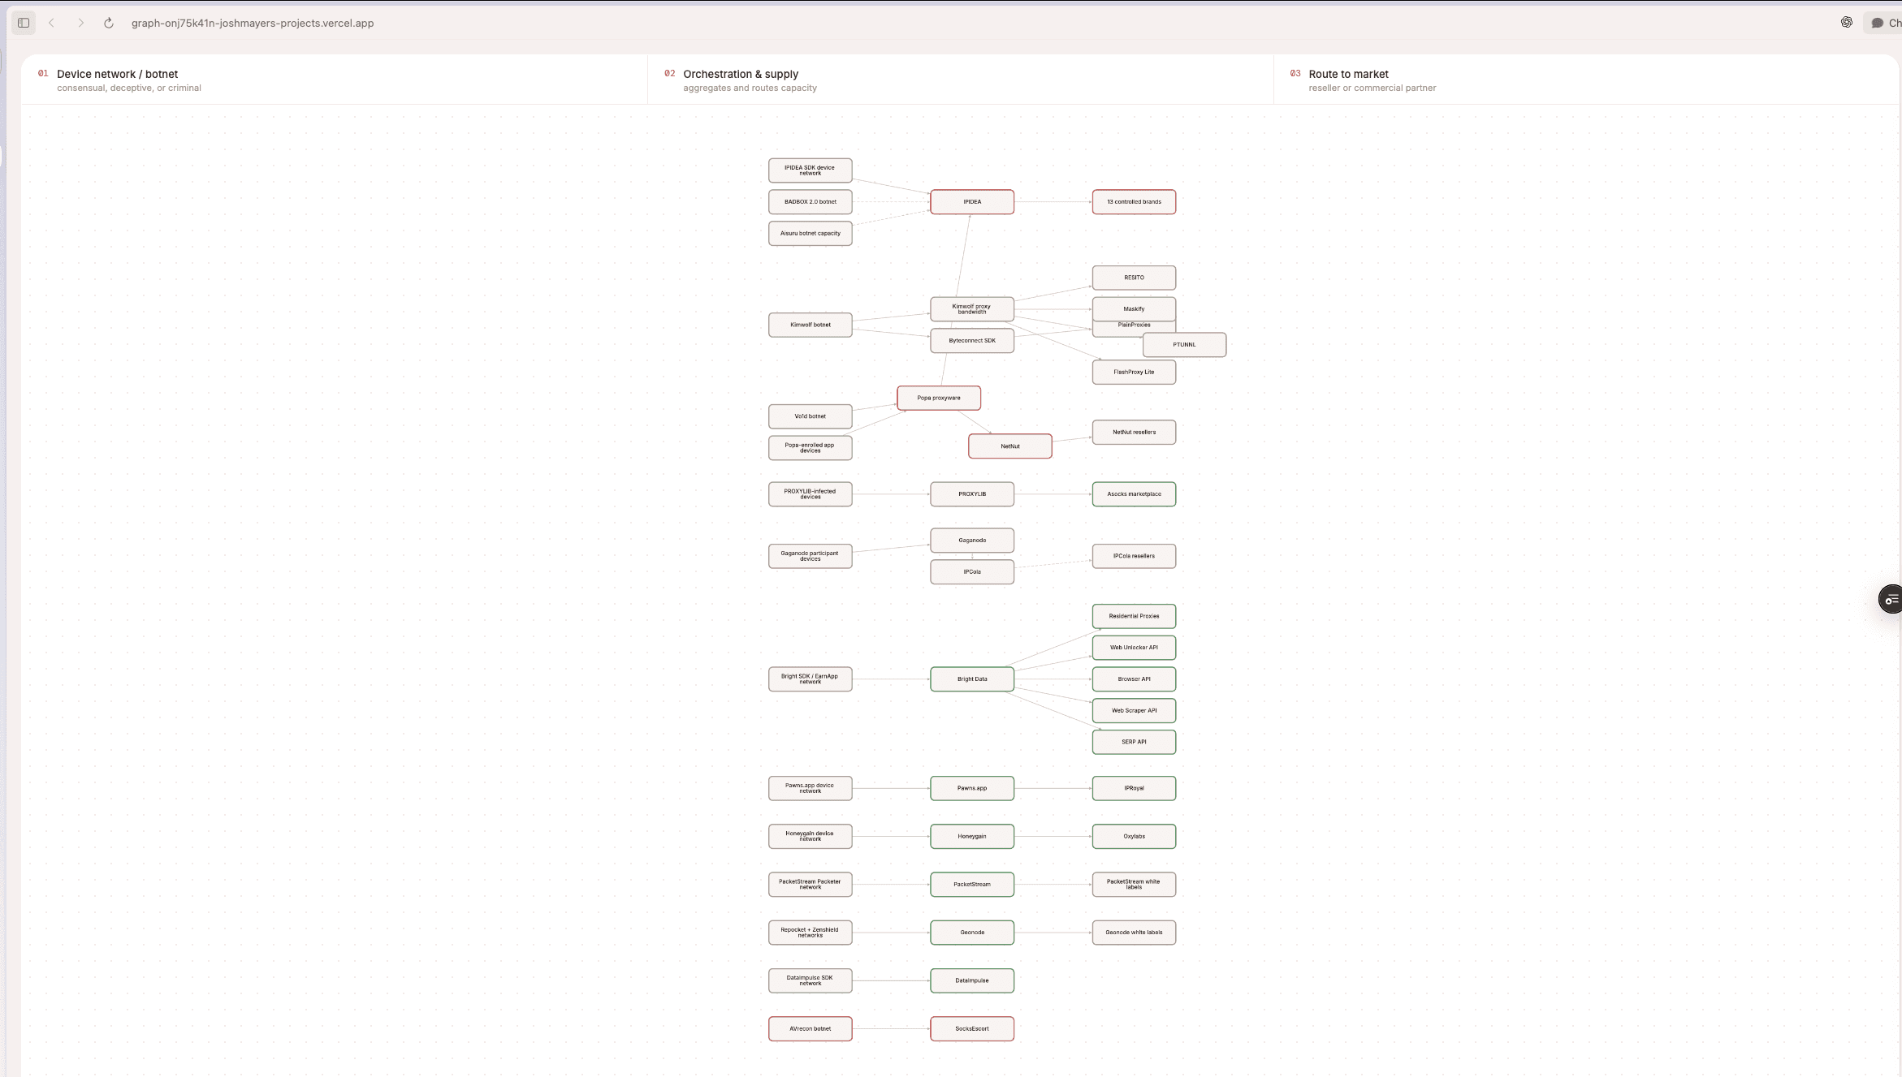Viewport: 1902px width, 1077px height.
Task: Select the Orchestration & supply column header
Action: point(741,74)
